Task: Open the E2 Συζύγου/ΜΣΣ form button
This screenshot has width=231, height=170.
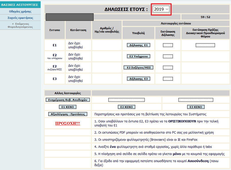Action: [139, 68]
